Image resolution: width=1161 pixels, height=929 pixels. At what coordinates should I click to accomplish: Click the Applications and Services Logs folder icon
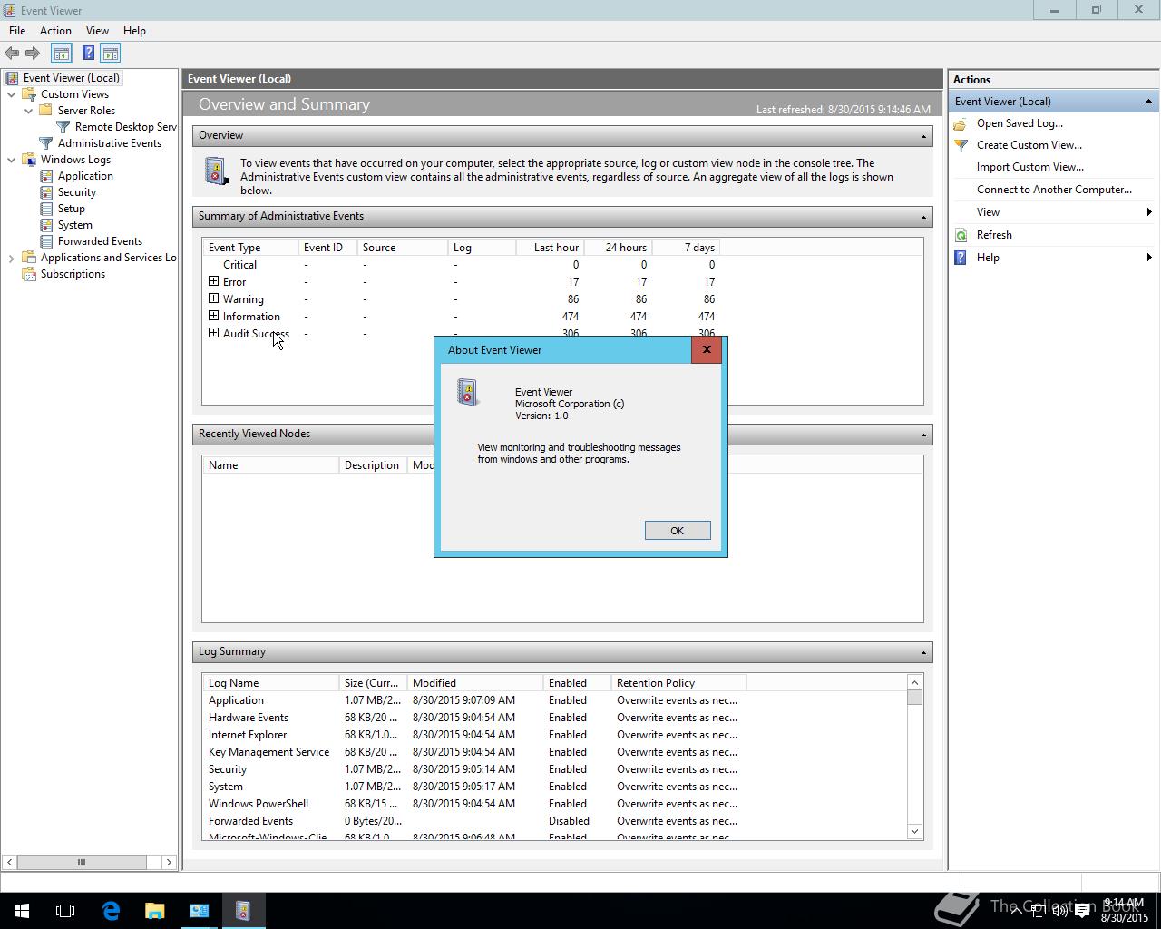29,258
